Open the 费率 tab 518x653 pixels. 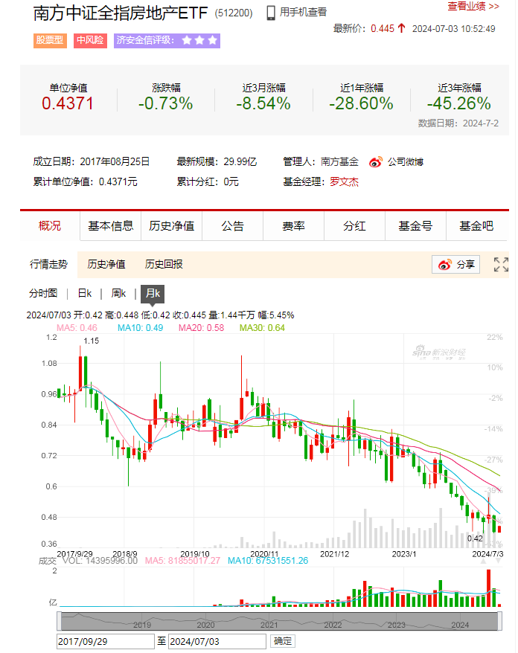click(293, 225)
